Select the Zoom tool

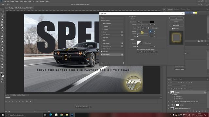pyautogui.click(x=2, y=67)
